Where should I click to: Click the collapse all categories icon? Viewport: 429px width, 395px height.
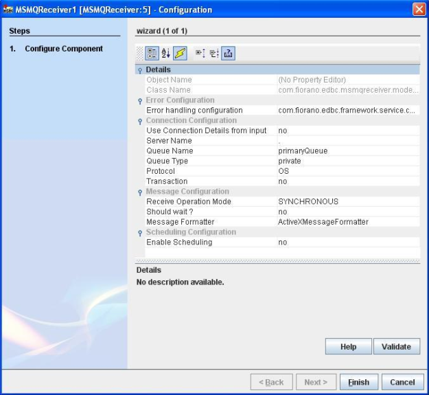tap(214, 53)
